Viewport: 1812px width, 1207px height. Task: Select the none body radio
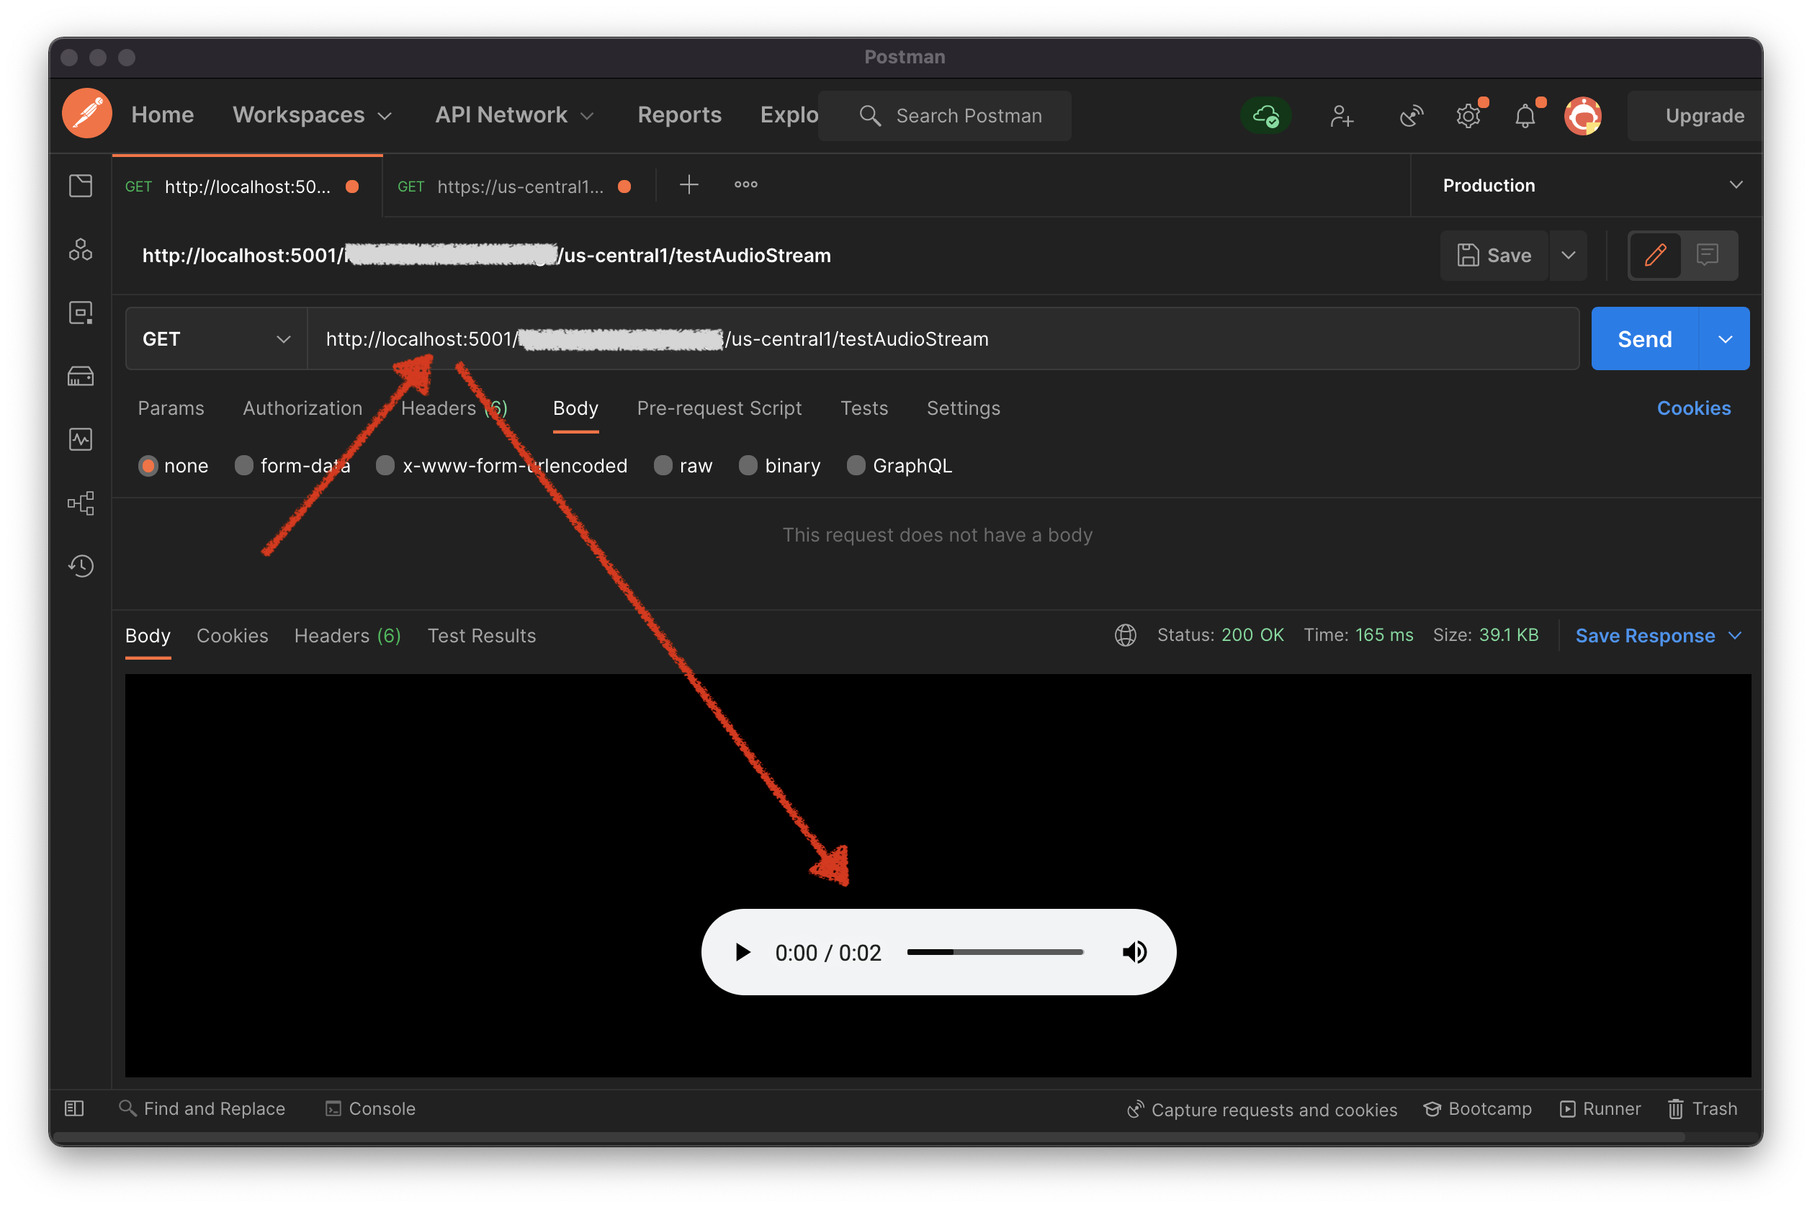[148, 466]
